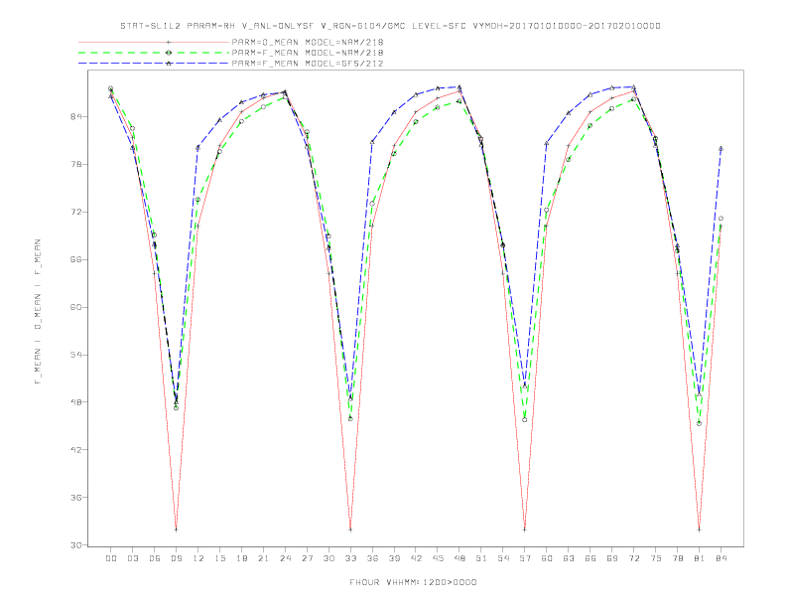
Task: Click x-axis tick label 15
Action: 219,558
